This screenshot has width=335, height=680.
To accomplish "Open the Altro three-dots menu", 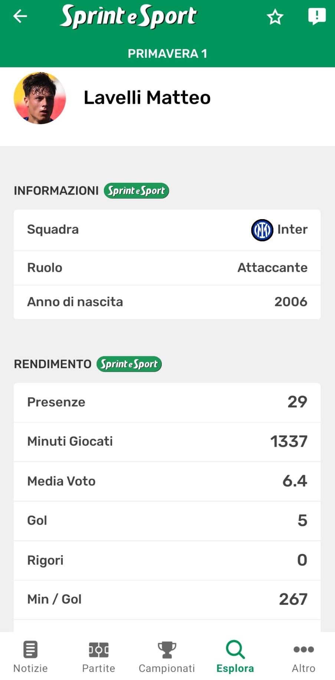I will [x=303, y=650].
